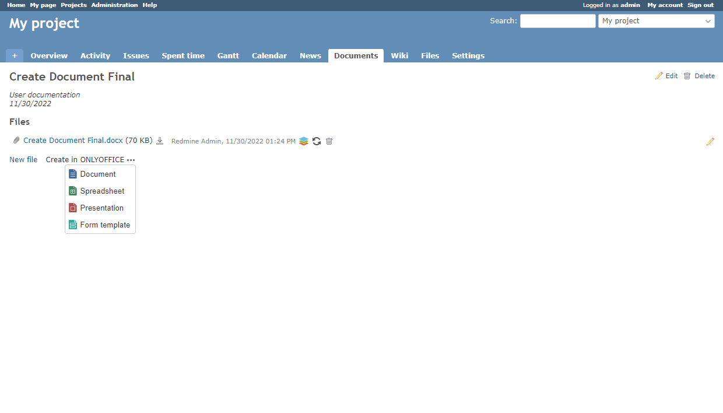This screenshot has width=723, height=413.
Task: Click the blue Document file icon
Action: click(73, 174)
